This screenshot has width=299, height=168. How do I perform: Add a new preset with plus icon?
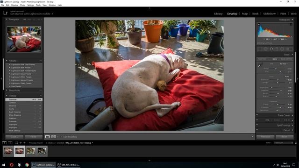[x=41, y=61]
